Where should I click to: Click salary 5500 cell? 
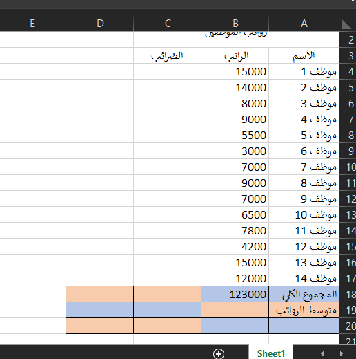tap(235, 136)
